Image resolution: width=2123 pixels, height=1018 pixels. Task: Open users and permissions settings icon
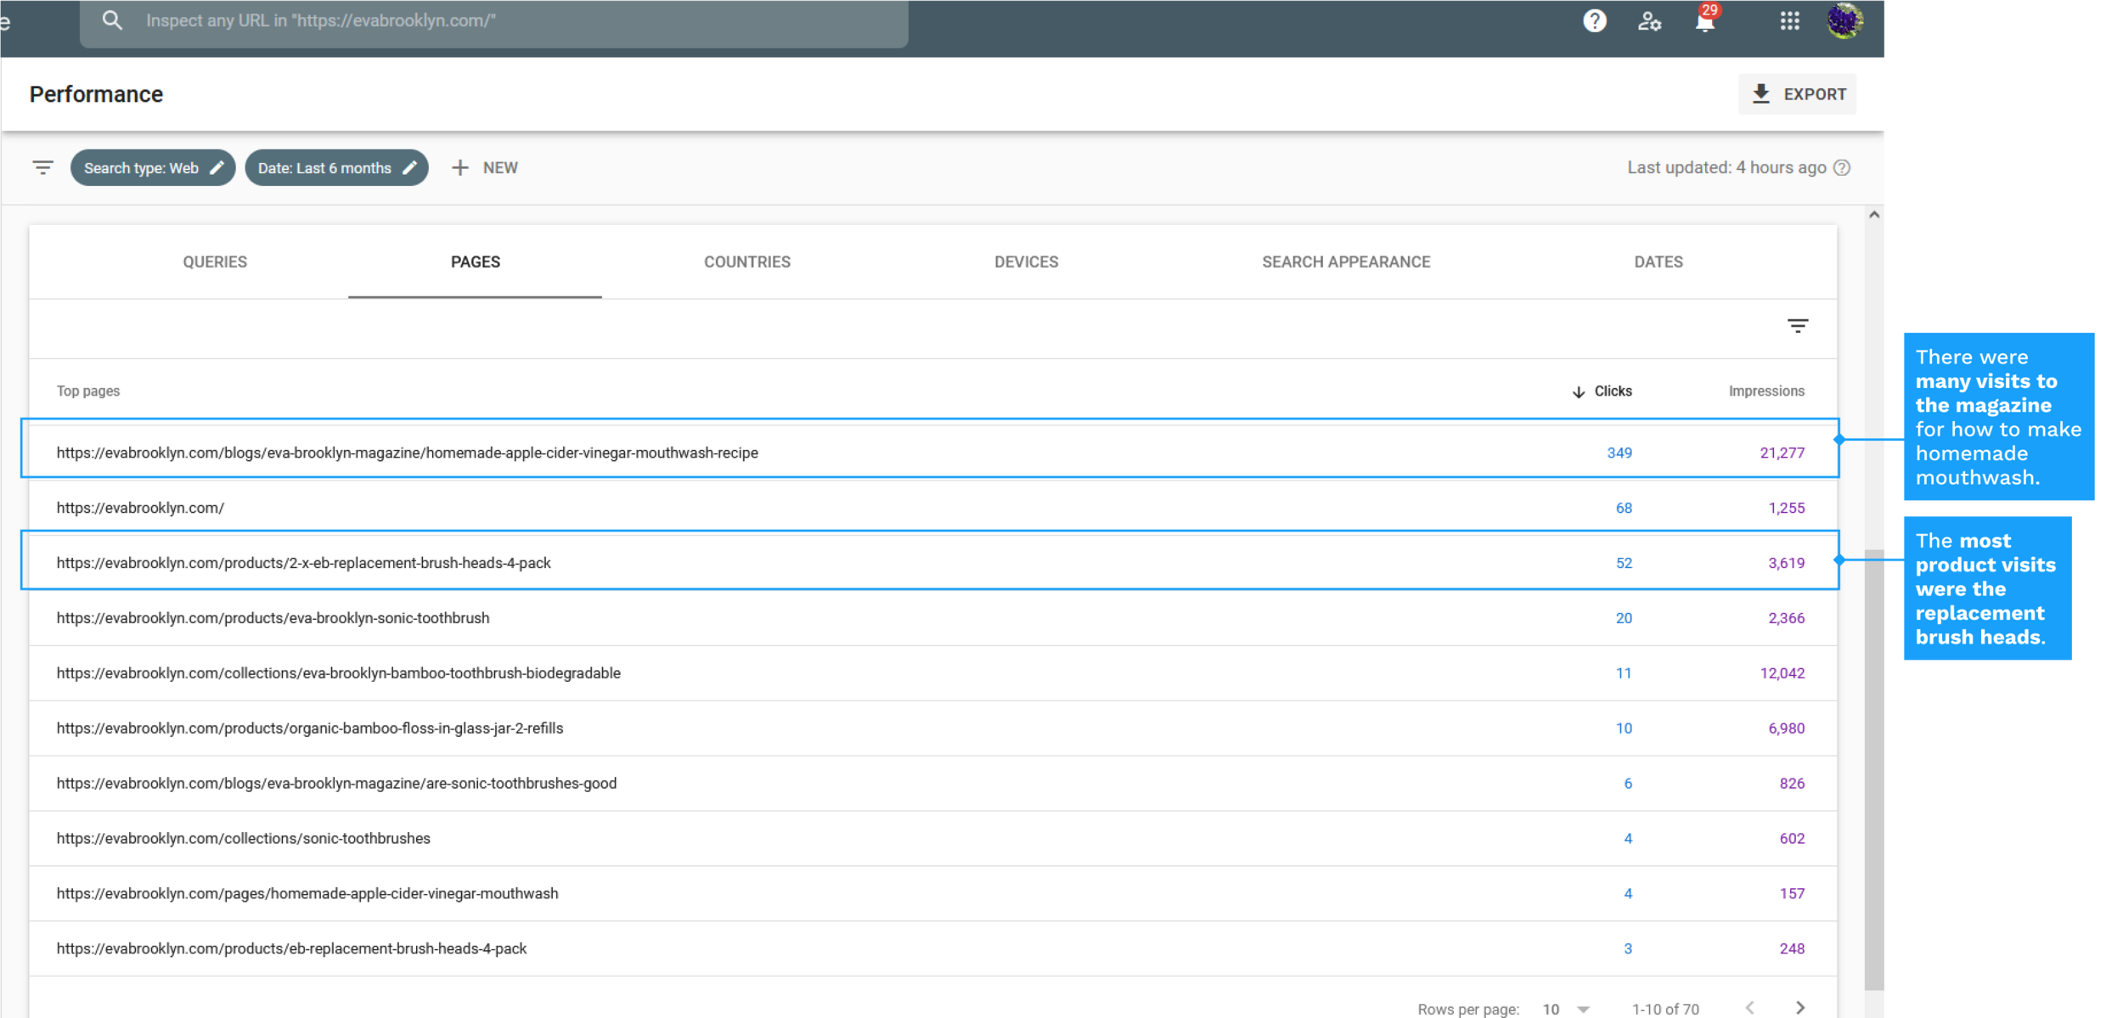point(1648,20)
